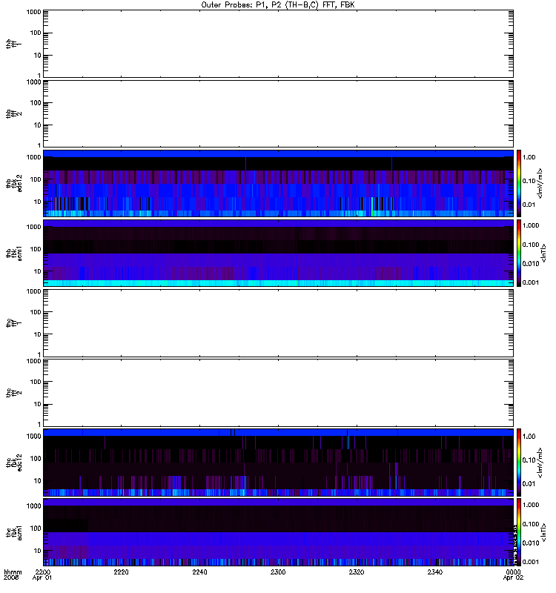Image resolution: width=556 pixels, height=593 pixels.
Task: Click the '<|nT|>' units label beside thb scm1
Action: pyautogui.click(x=544, y=253)
